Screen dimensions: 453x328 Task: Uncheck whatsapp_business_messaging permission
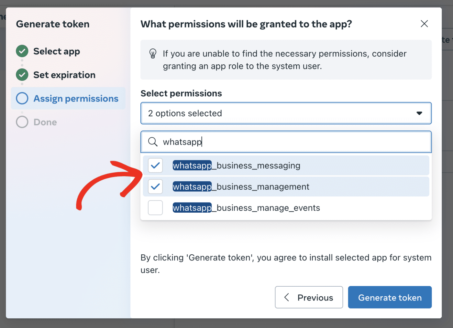[x=155, y=165]
